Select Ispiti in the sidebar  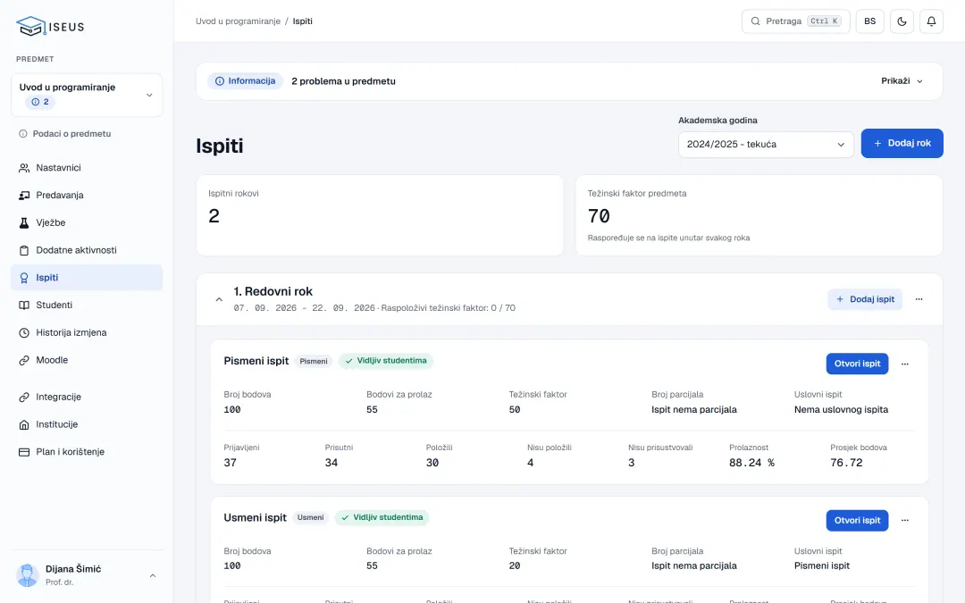[x=87, y=278]
